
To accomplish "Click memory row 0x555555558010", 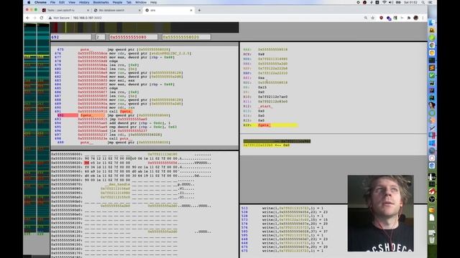I will (131, 158).
